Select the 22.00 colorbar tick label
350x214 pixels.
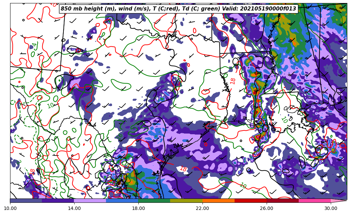tap(203, 209)
